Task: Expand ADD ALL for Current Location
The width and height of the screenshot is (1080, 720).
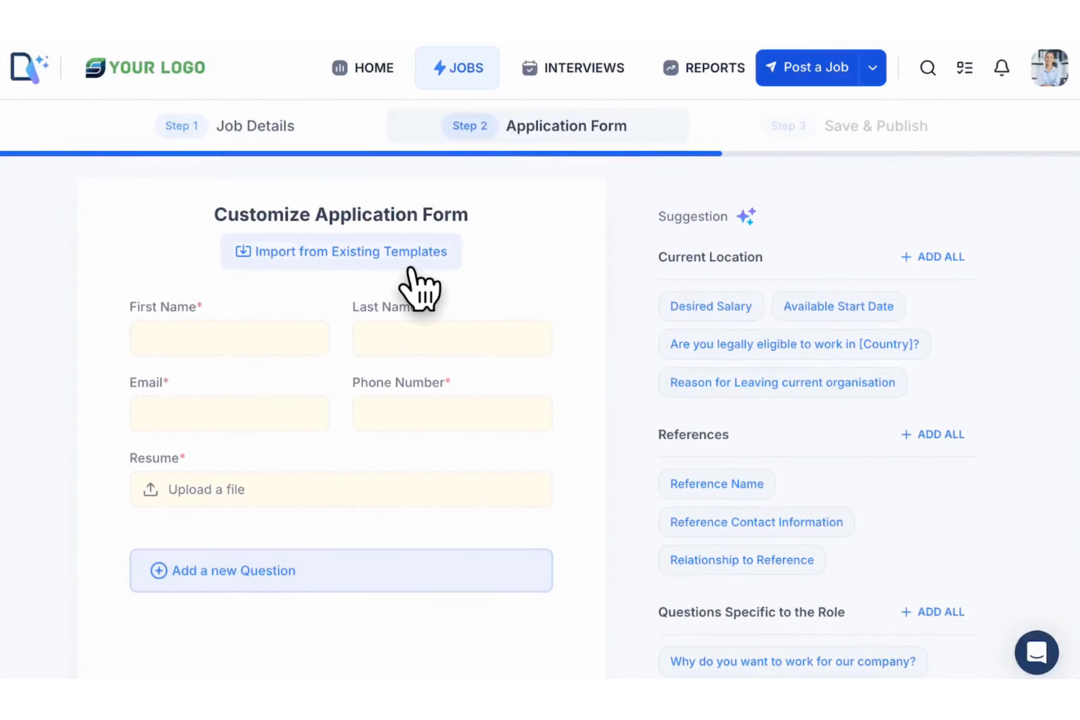Action: (932, 256)
